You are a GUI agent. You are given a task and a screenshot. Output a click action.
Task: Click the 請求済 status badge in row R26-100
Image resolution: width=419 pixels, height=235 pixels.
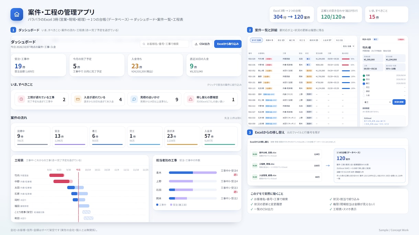tap(308, 76)
